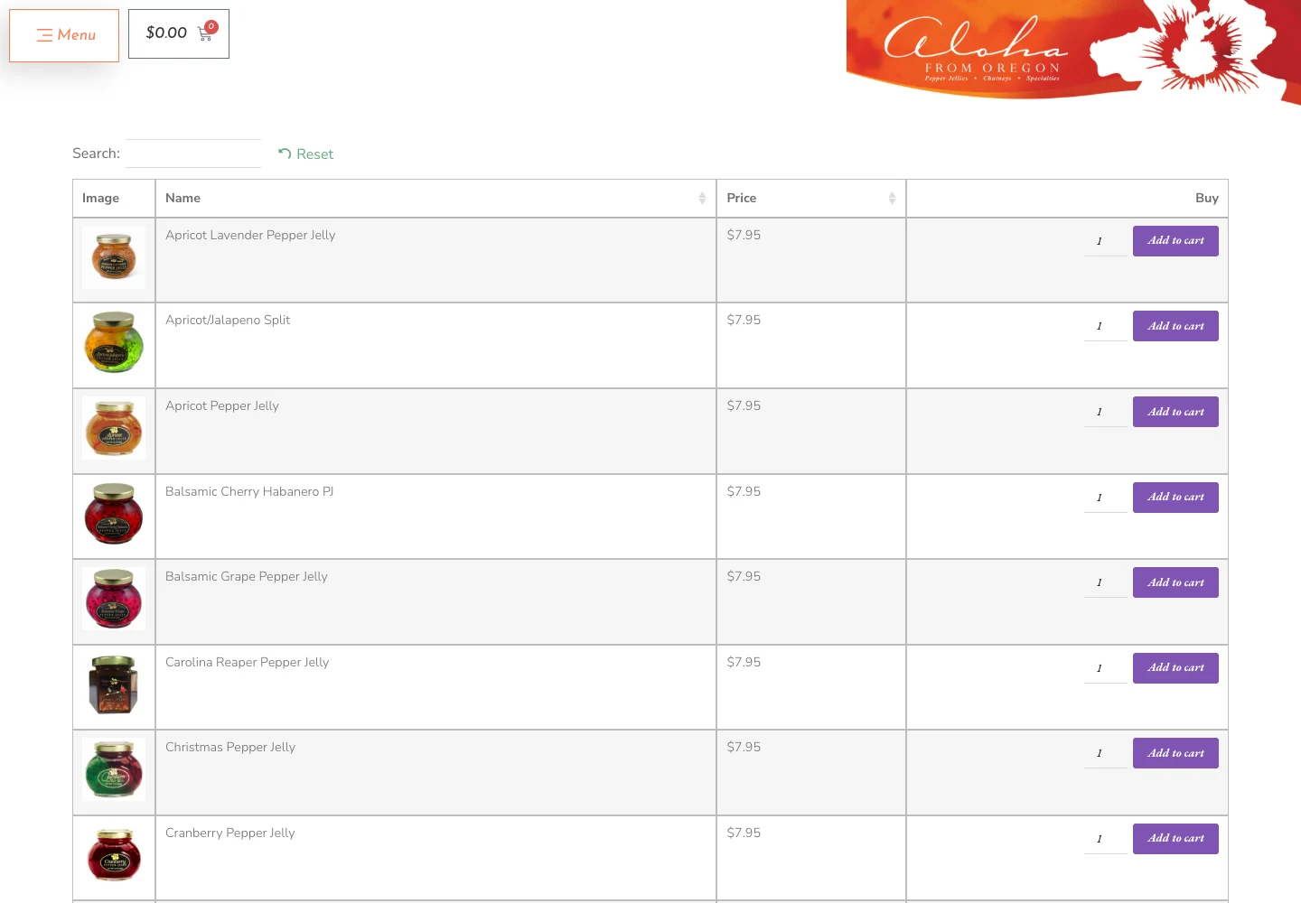Open the Apricot Lavender Pepper Jelly product name

(250, 235)
